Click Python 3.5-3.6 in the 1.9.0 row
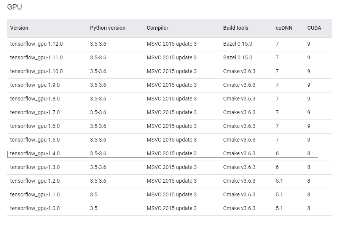Image resolution: width=341 pixels, height=231 pixels. click(98, 85)
